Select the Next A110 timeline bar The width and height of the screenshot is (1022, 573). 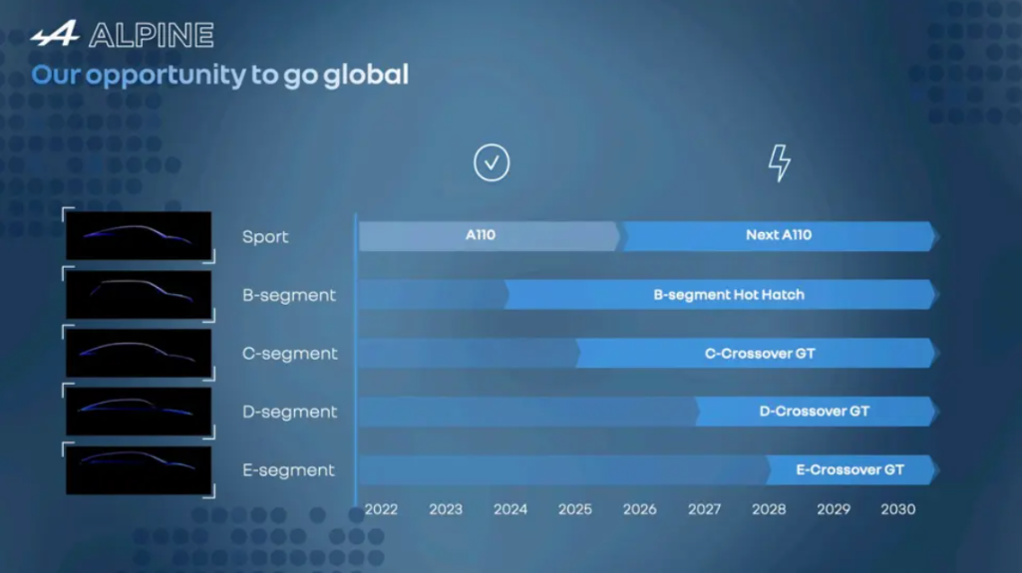point(779,236)
